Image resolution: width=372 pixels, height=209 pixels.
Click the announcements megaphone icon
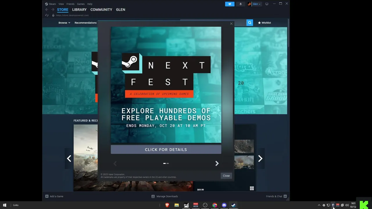coord(230,4)
